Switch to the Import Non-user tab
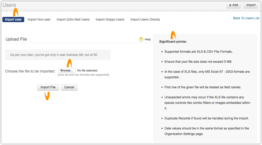Screen dimensions: 262x145 39,20
